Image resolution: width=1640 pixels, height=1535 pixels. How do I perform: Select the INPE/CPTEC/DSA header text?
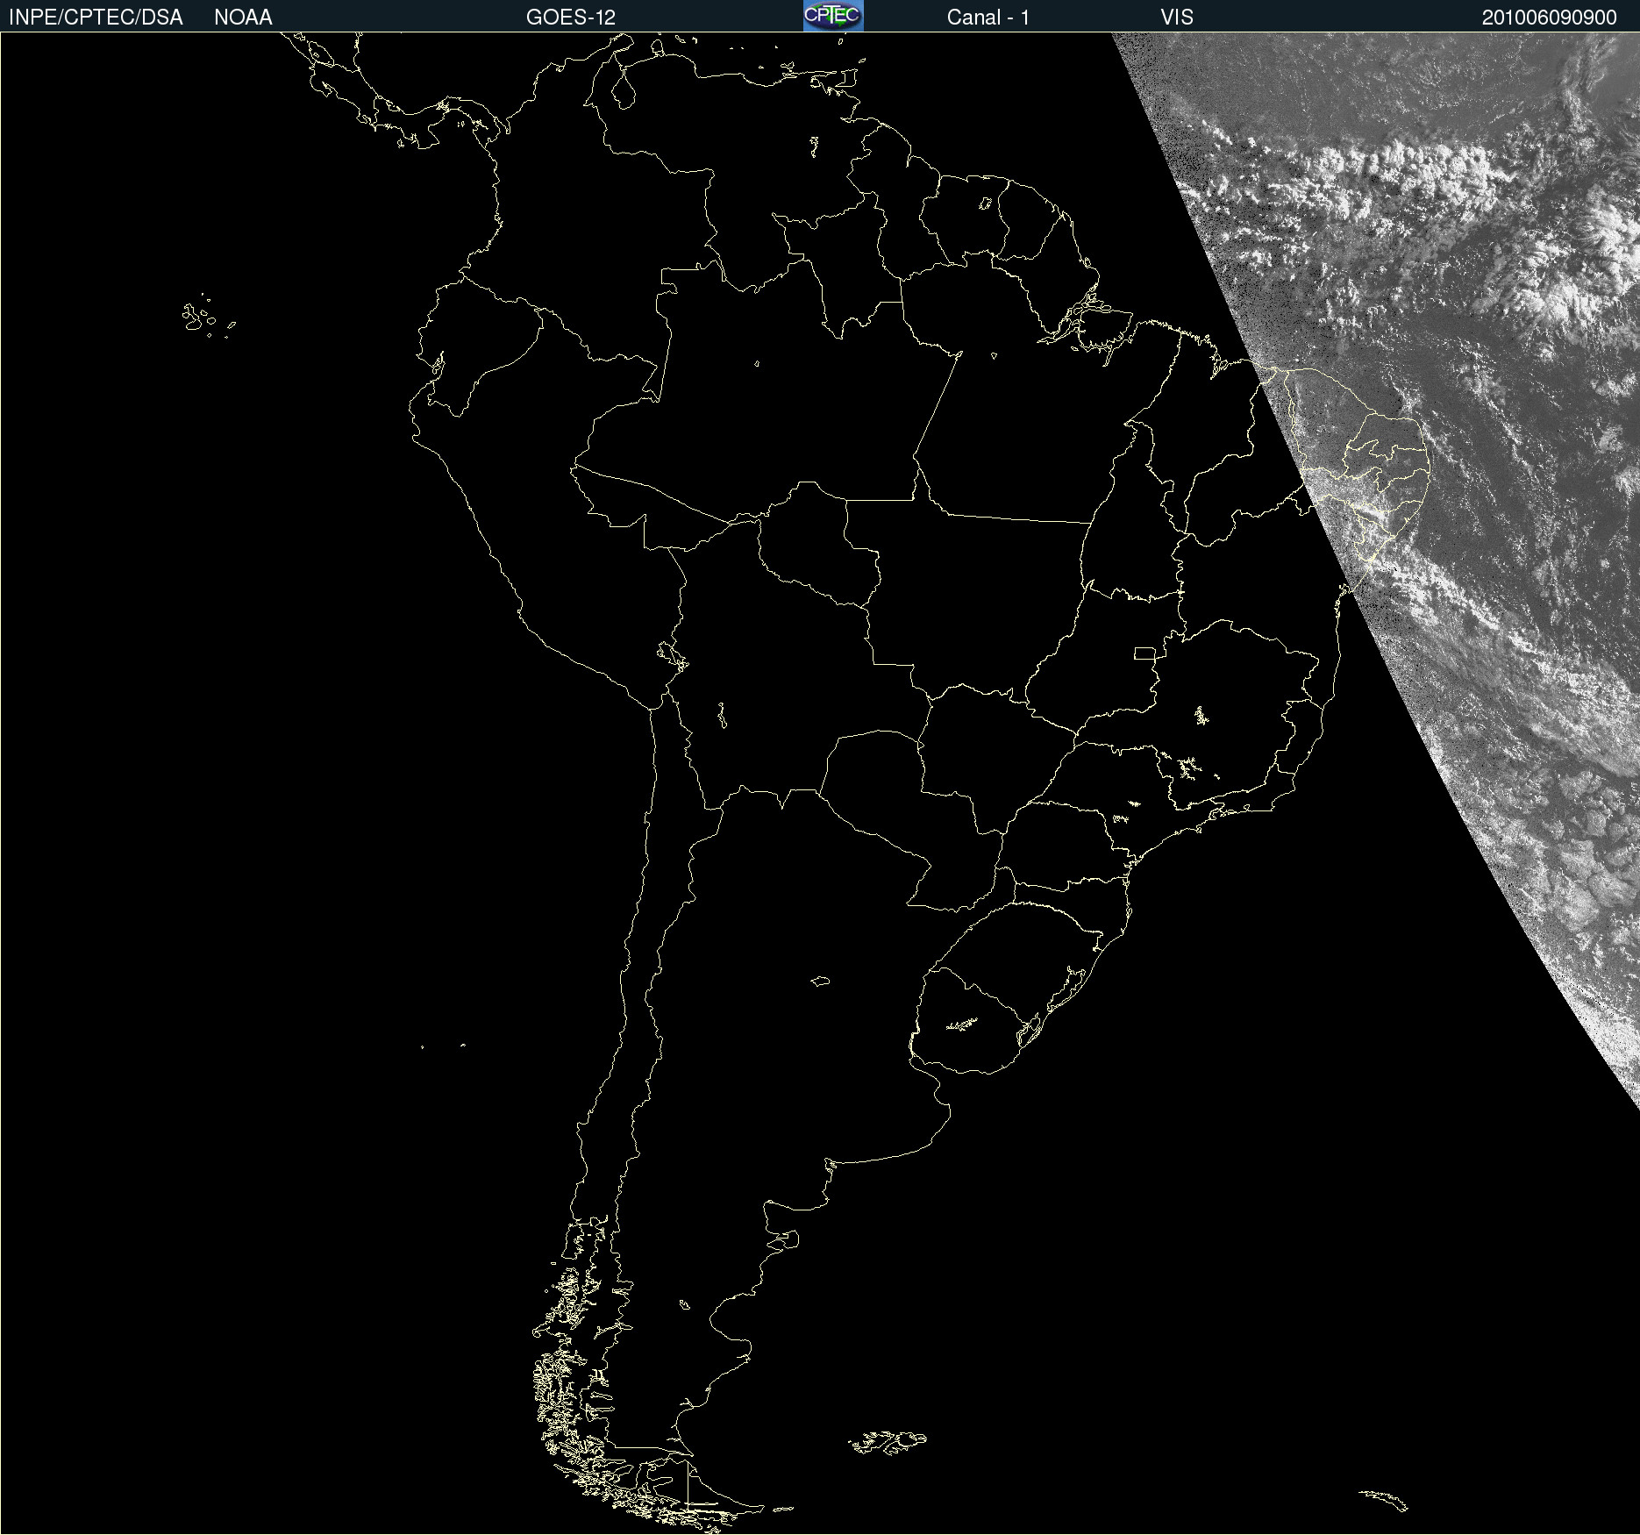point(96,18)
